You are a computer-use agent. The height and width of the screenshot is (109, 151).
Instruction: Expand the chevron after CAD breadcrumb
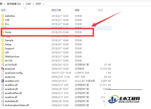33,4
